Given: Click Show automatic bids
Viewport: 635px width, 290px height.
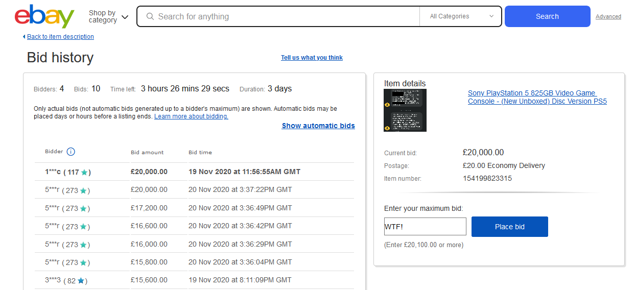Looking at the screenshot, I should tap(318, 126).
